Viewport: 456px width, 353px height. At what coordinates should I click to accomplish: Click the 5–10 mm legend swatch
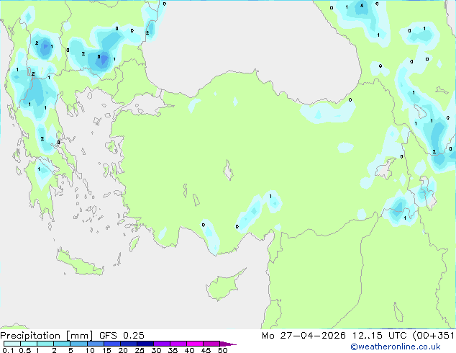pos(79,344)
